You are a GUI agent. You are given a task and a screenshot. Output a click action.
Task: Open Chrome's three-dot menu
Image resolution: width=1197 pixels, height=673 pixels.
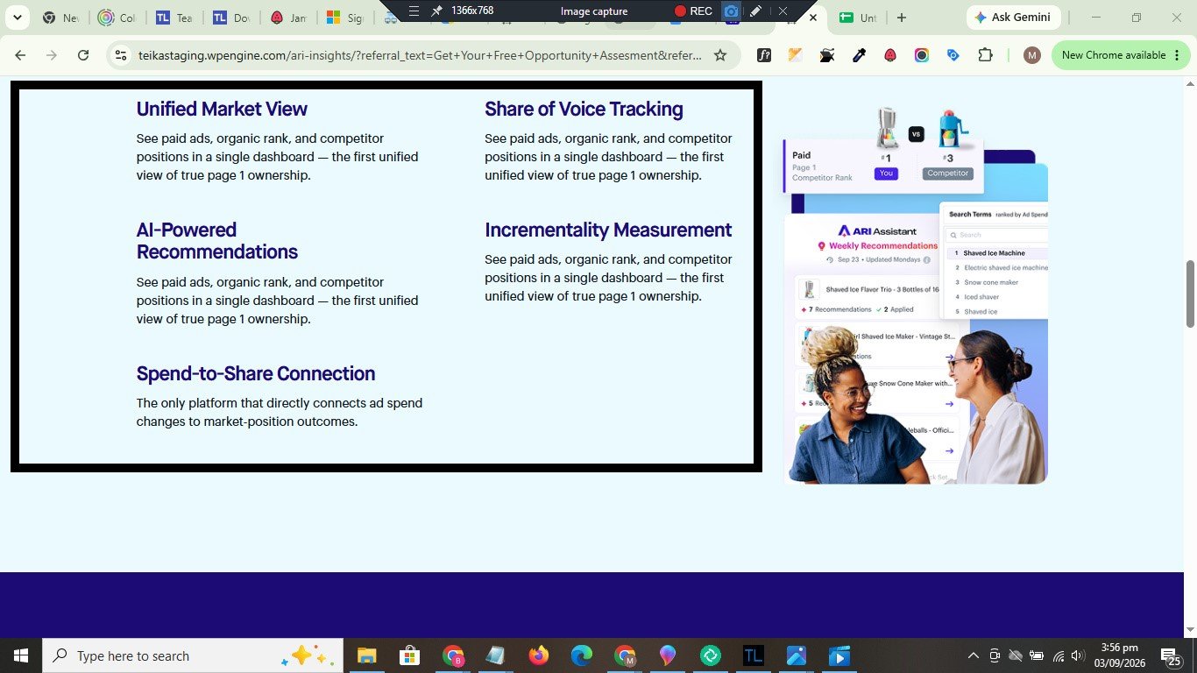1175,55
